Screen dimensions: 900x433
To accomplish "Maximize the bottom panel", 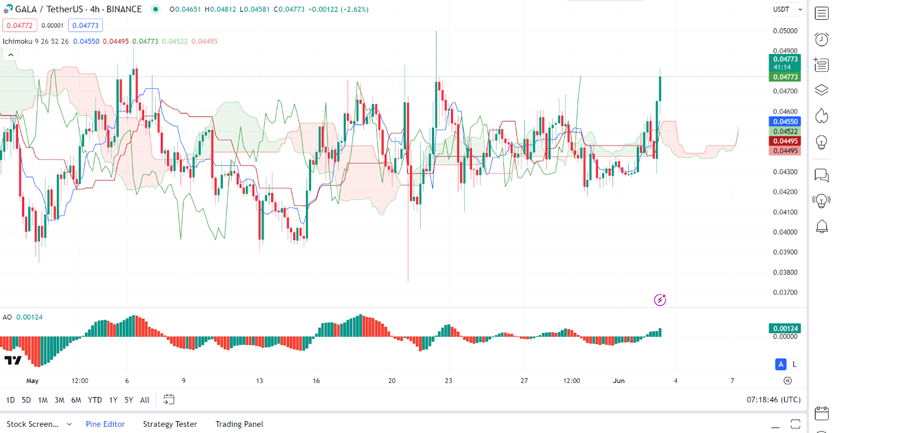I will [x=795, y=424].
